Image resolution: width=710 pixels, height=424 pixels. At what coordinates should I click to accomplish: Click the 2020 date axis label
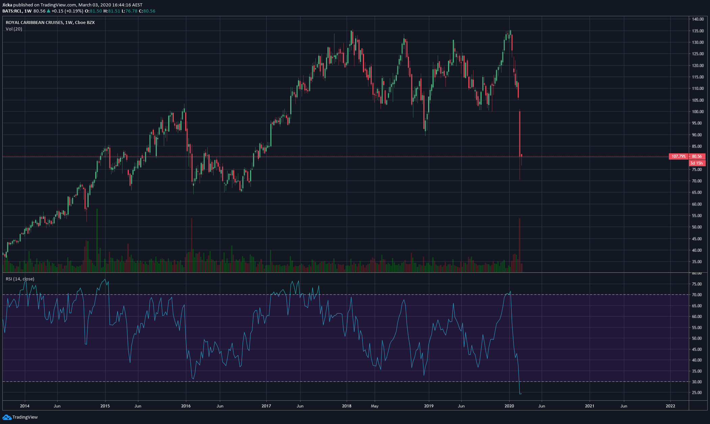[x=509, y=406]
